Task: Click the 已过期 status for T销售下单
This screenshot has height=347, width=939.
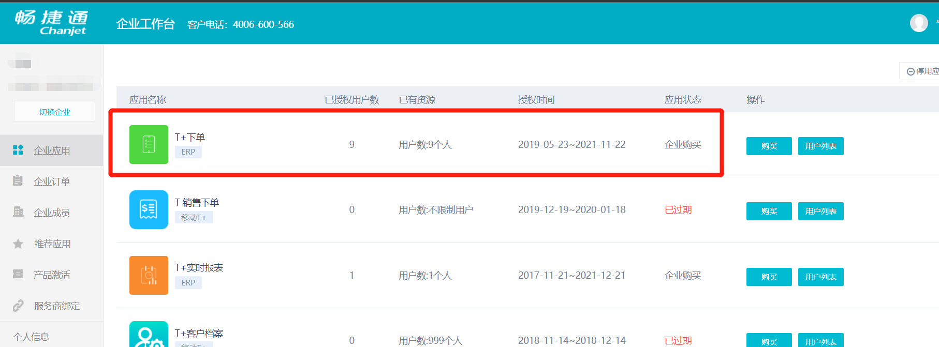Action: (x=678, y=209)
